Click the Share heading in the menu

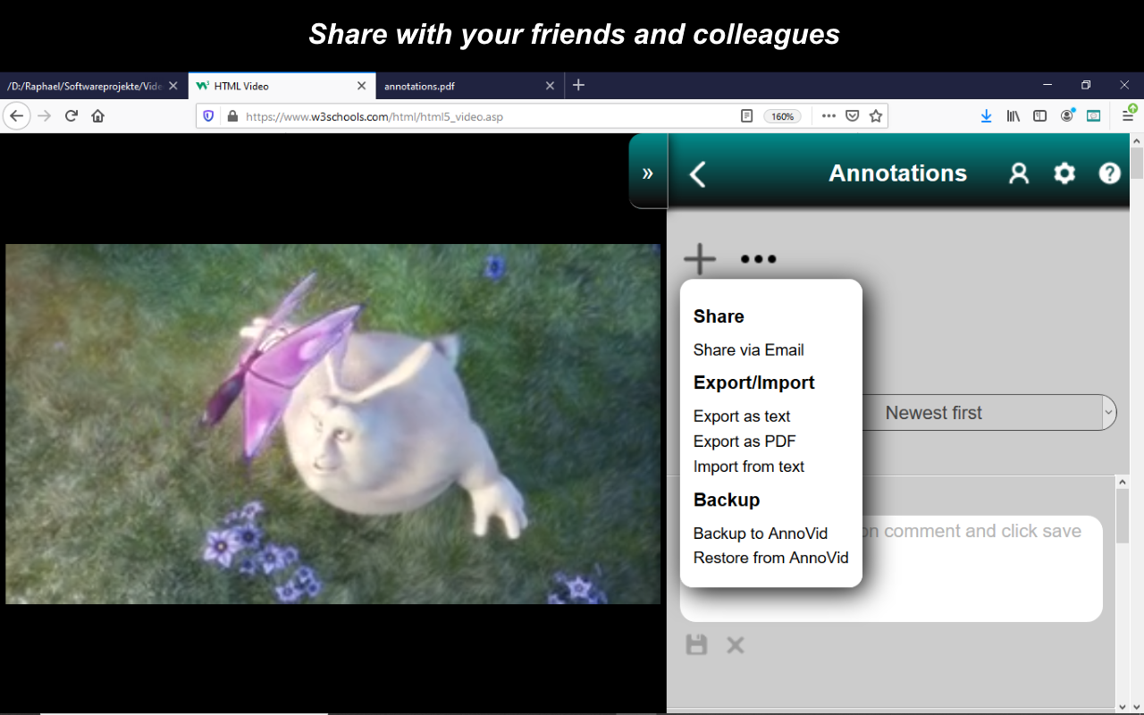click(x=719, y=316)
